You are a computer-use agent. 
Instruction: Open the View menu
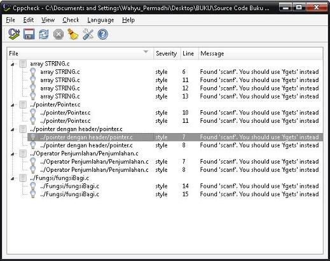tap(48, 20)
